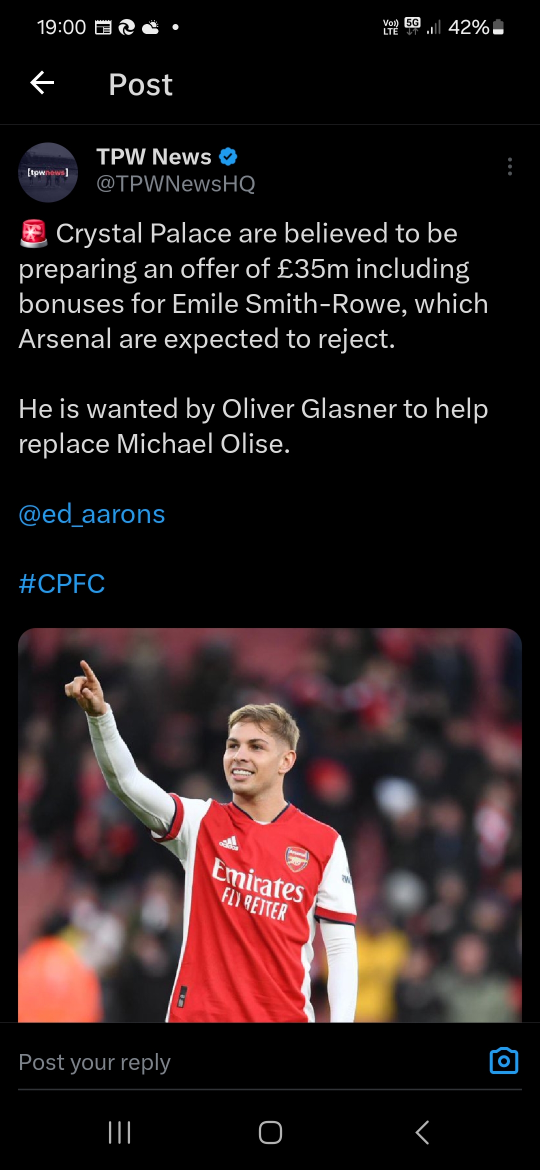Open the TPW News profile avatar
The height and width of the screenshot is (1170, 540).
point(48,172)
